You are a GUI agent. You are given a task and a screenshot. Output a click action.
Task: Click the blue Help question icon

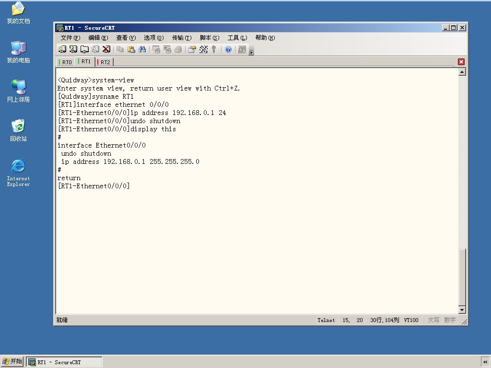click(228, 49)
